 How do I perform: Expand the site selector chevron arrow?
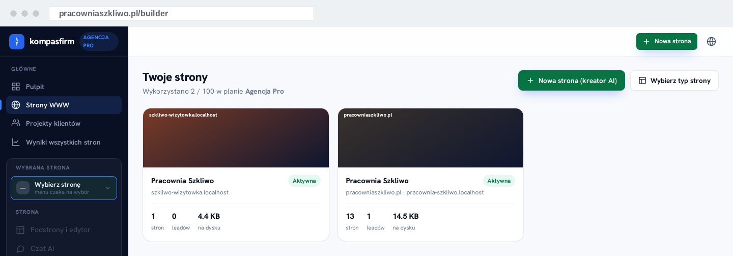107,188
